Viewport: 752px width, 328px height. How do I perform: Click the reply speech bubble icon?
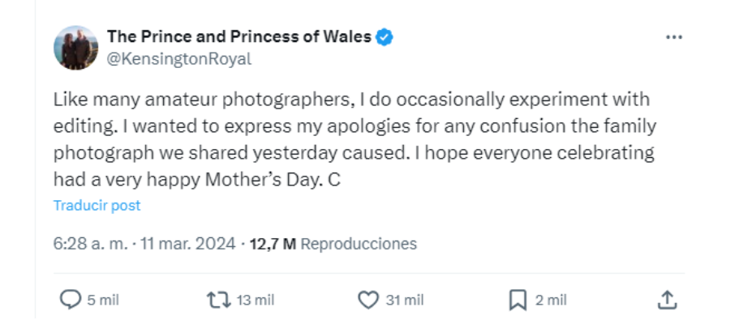pyautogui.click(x=71, y=300)
